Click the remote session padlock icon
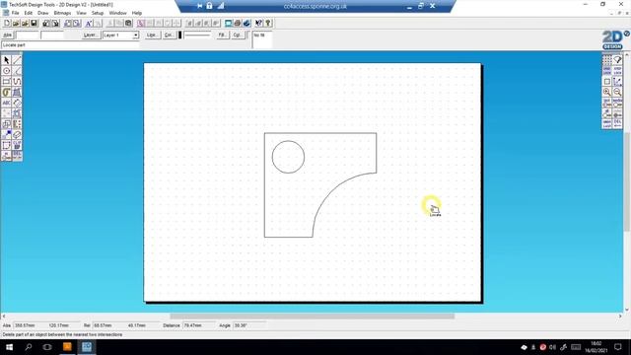Screen dimensions: 631x355 pos(209,6)
